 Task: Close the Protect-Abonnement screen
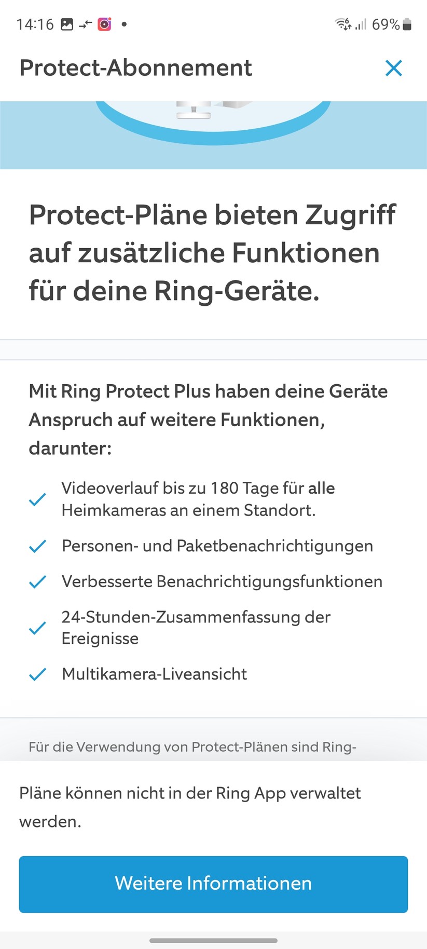[394, 67]
